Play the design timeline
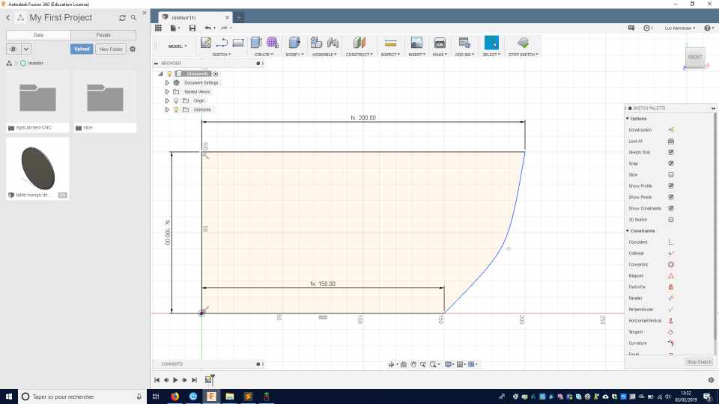This screenshot has height=404, width=719. tap(175, 380)
